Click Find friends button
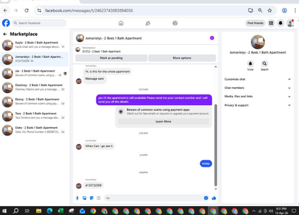 (x=255, y=23)
